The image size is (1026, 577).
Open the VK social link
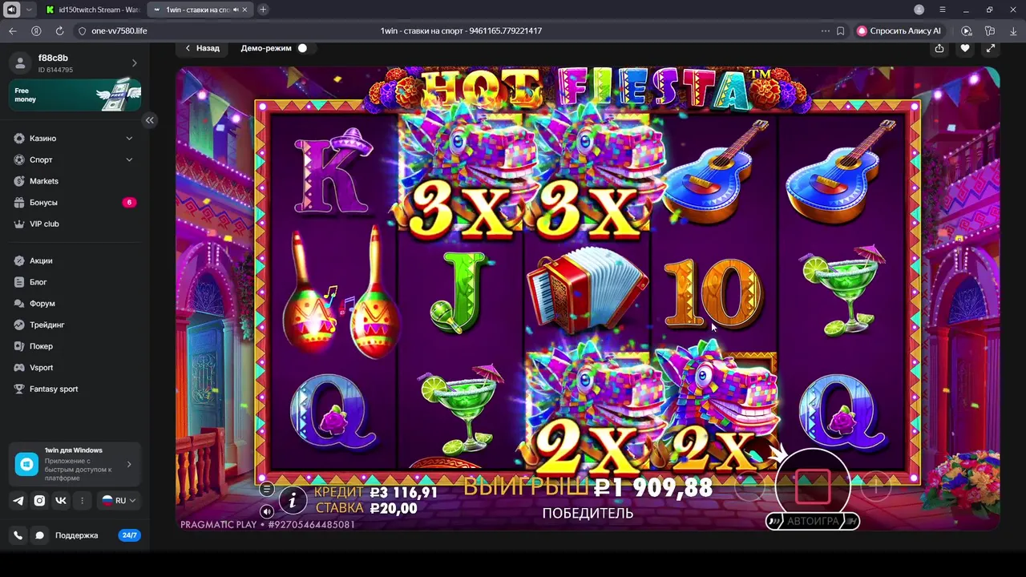(x=61, y=500)
